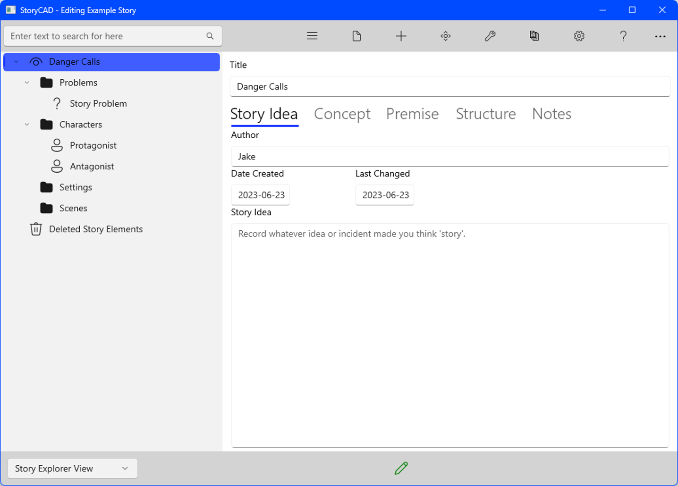Click the question mark Help icon
This screenshot has width=678, height=486.
(x=623, y=36)
